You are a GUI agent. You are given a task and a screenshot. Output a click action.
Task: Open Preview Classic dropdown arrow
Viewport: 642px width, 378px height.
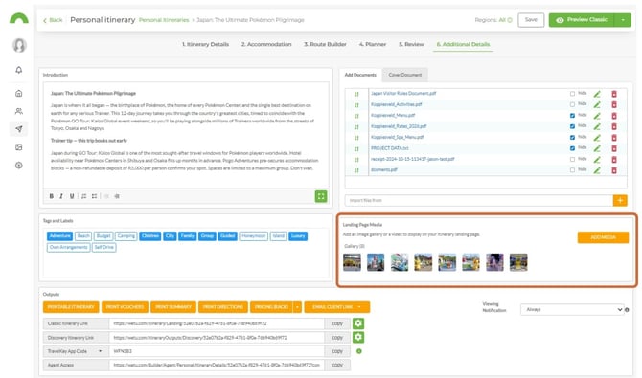(x=623, y=20)
